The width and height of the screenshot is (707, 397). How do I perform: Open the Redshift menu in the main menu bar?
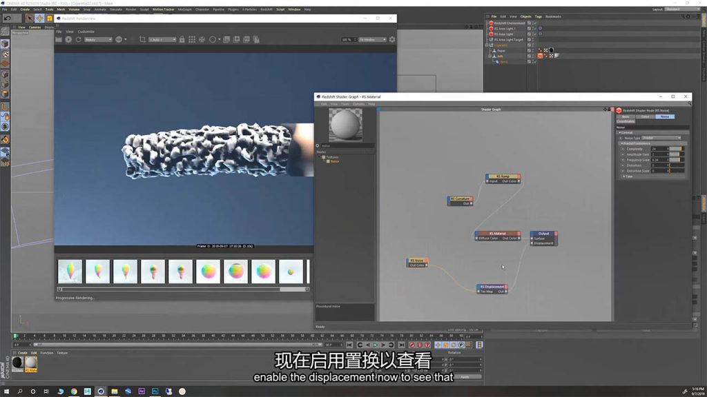coord(267,9)
